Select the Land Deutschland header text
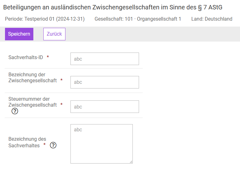Image resolution: width=240 pixels, height=172 pixels. 212,19
